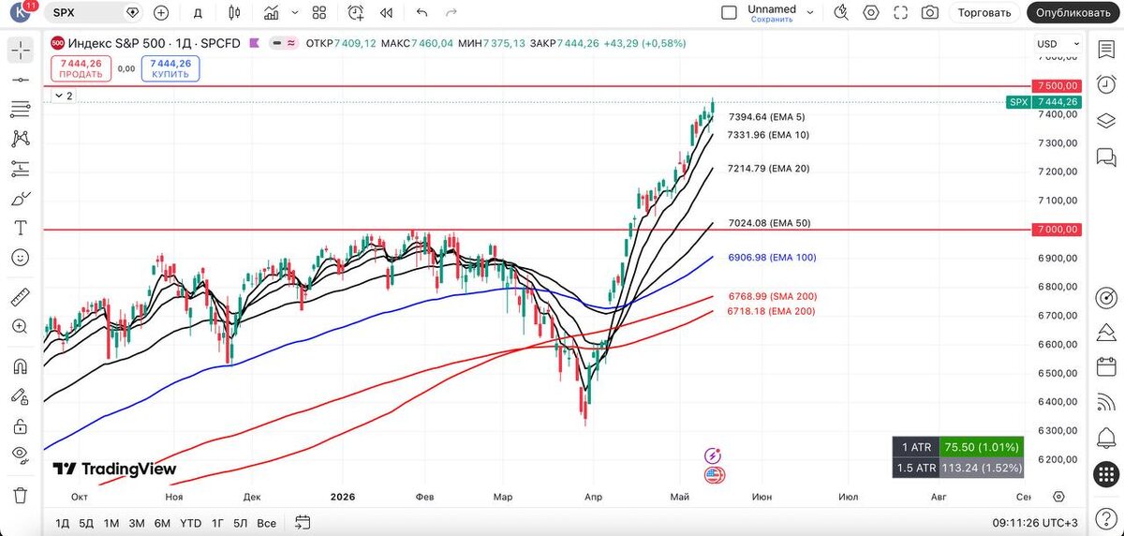Viewport: 1124px width, 536px height.
Task: Open the chats panel icon
Action: pos(1106,156)
